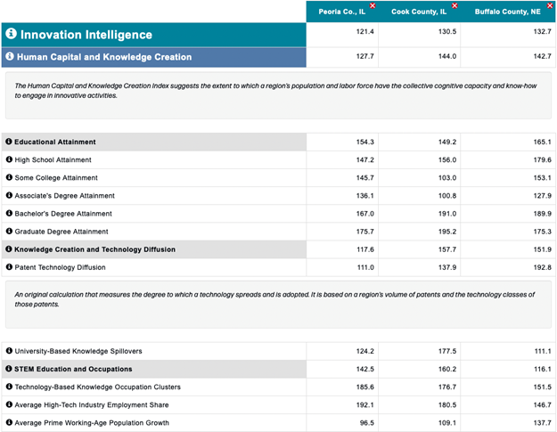Screen dimensions: 557x432
Task: Click Average Prime Working-Age Population Growth label
Action: 92,423
